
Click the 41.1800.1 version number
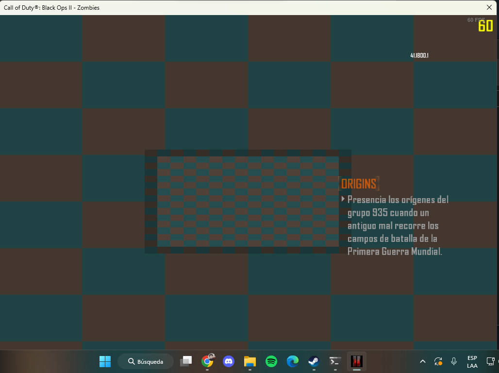tap(419, 55)
